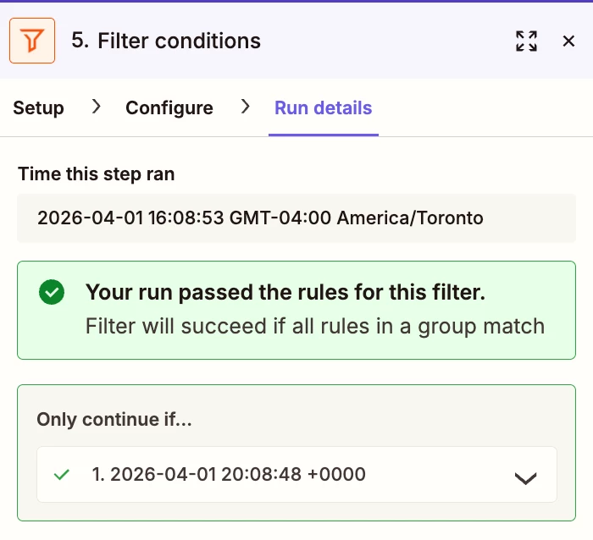This screenshot has width=593, height=540.
Task: Expand rule 1 with the down chevron
Action: [525, 477]
